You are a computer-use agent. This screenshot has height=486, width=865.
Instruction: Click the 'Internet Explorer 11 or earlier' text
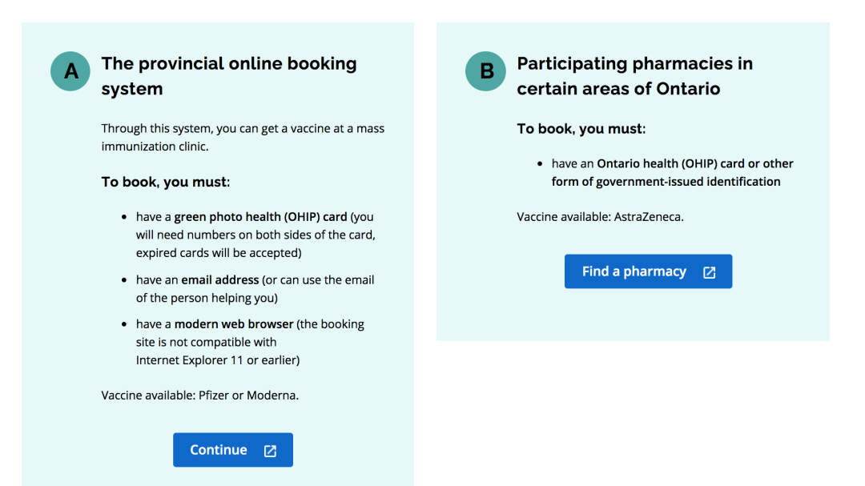pos(217,360)
